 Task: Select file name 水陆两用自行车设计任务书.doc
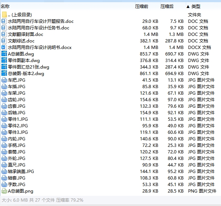coord(39,28)
